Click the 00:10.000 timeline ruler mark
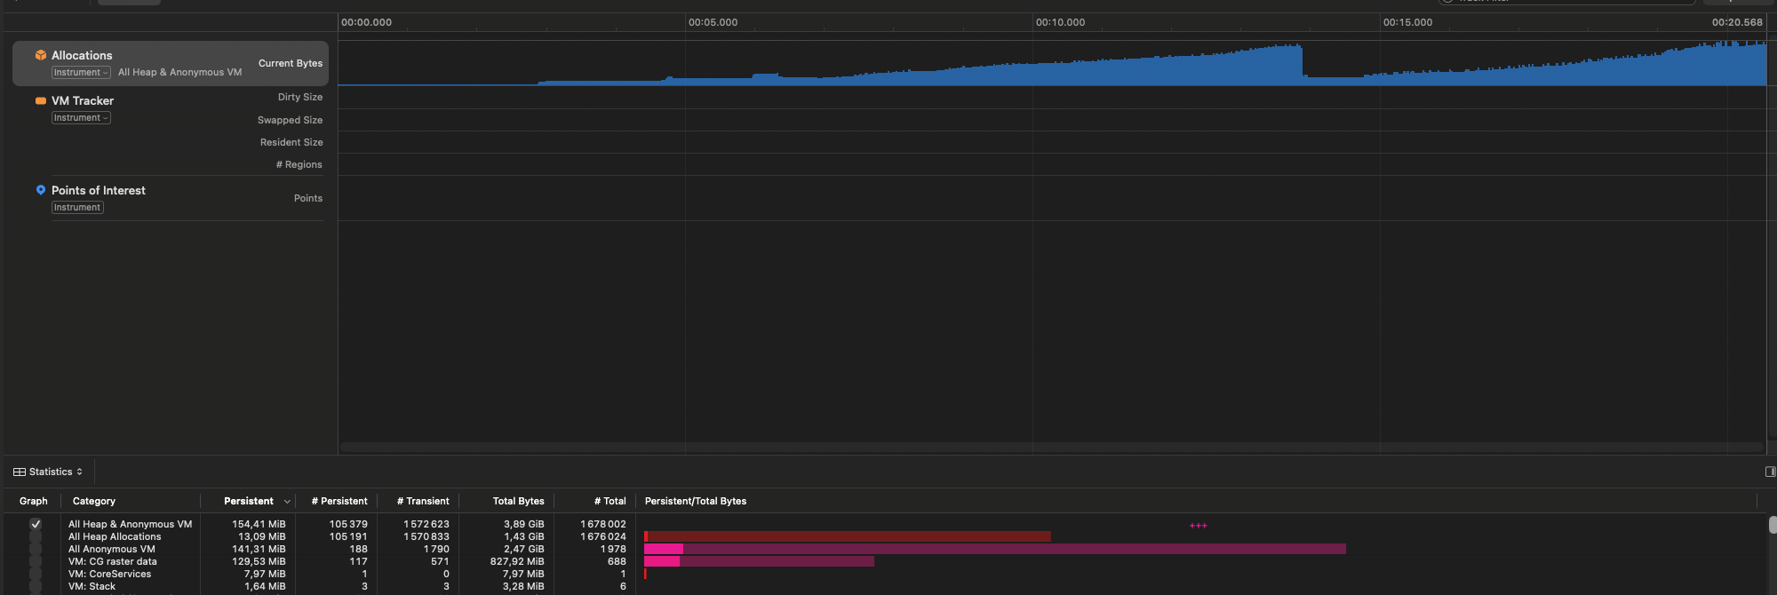The width and height of the screenshot is (1777, 595). coord(1061,22)
